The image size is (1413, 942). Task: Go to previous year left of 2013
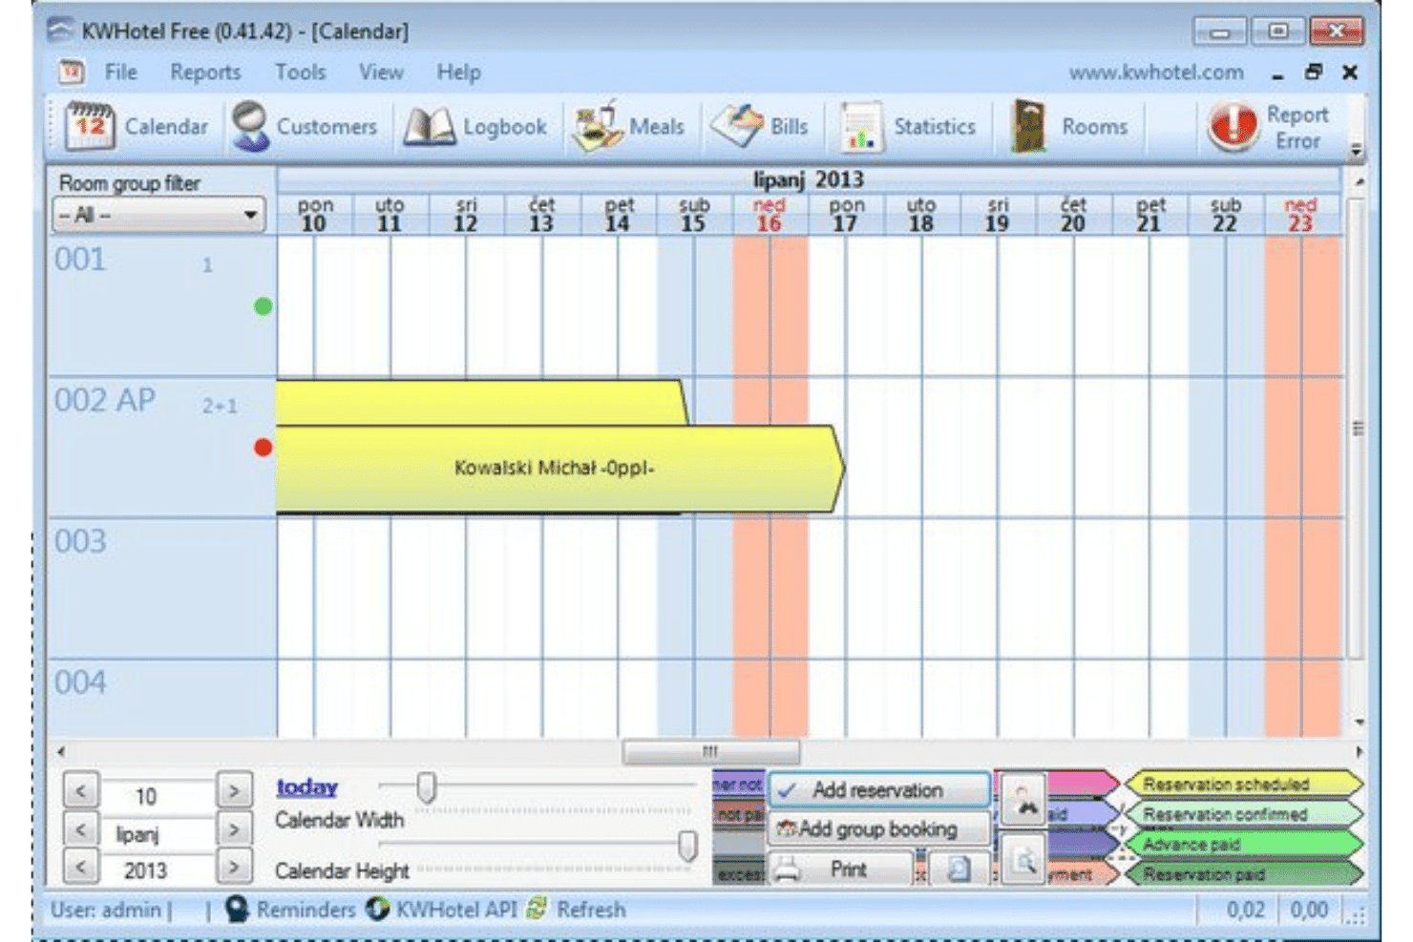click(x=81, y=868)
